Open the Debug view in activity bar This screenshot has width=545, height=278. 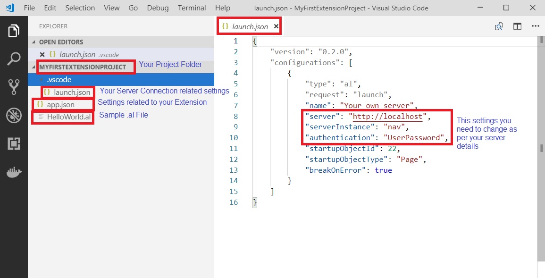[14, 115]
